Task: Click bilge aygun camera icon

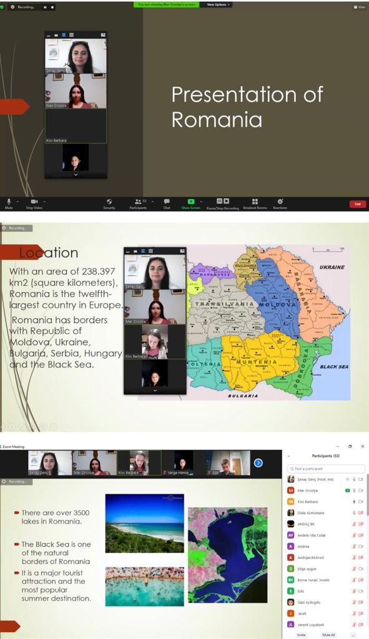Action: tap(360, 568)
